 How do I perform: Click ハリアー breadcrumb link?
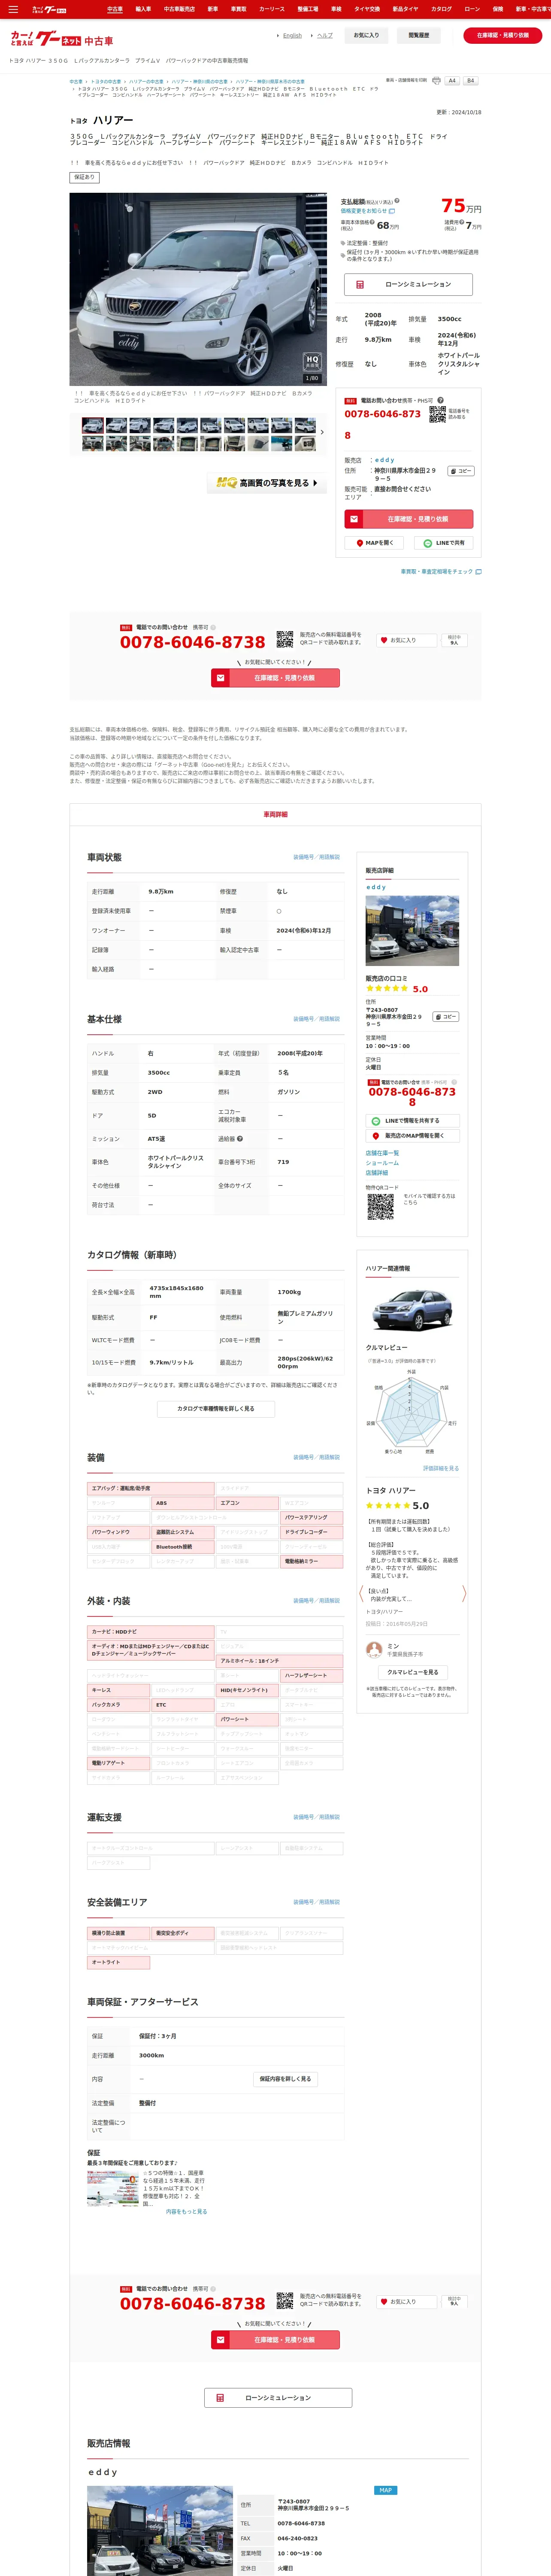146,82
